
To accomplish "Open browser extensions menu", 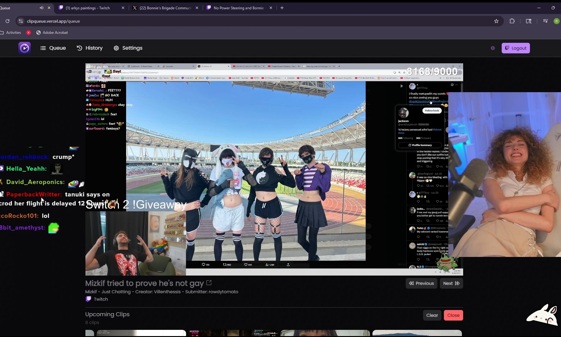I will (512, 21).
